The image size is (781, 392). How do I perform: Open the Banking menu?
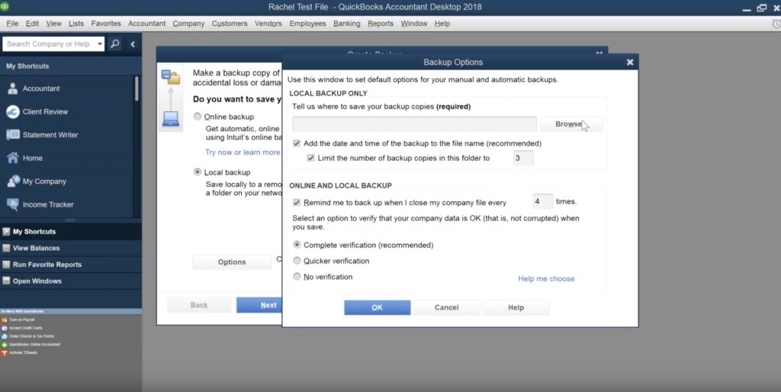(x=347, y=24)
